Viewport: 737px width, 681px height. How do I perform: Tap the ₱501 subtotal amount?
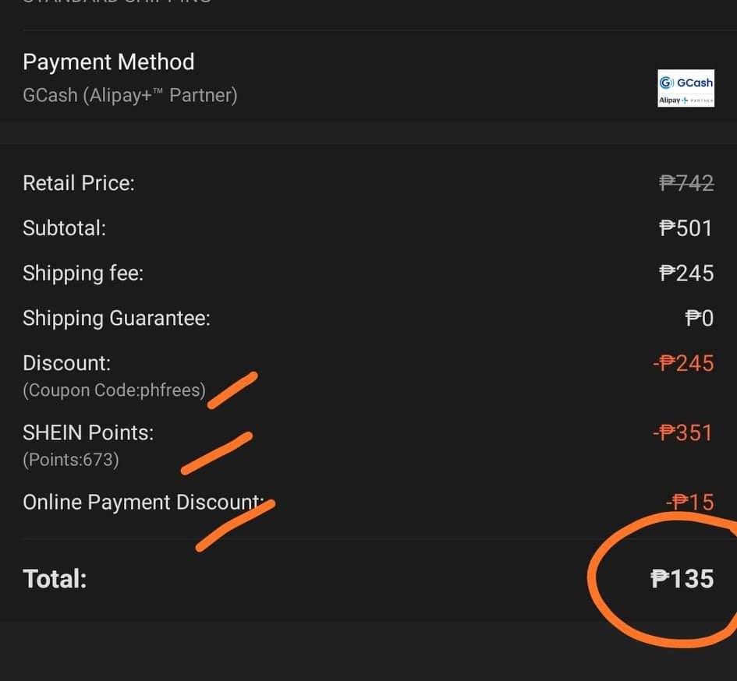pos(686,228)
